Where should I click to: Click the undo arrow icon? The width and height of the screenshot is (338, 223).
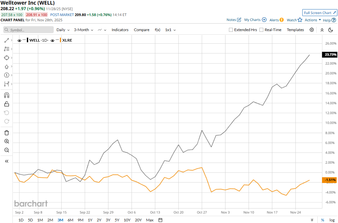tap(7, 113)
